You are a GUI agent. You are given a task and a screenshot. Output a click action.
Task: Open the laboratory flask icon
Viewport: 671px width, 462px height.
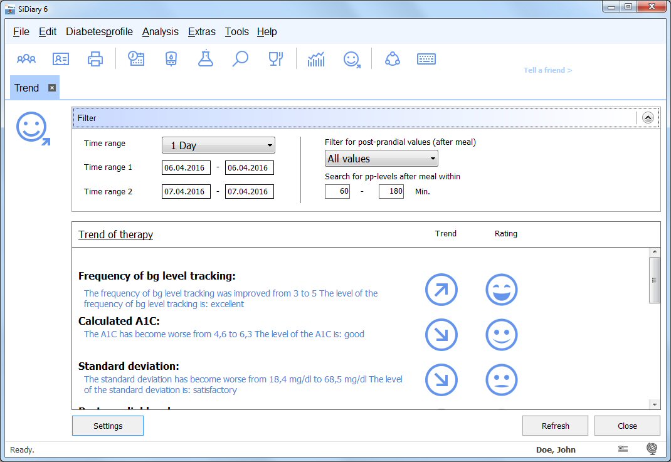coord(205,59)
